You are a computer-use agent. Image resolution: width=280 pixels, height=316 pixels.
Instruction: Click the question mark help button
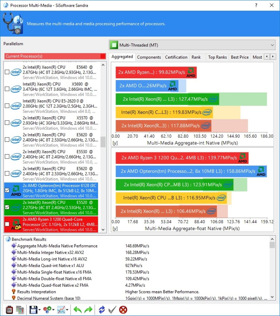(256, 5)
